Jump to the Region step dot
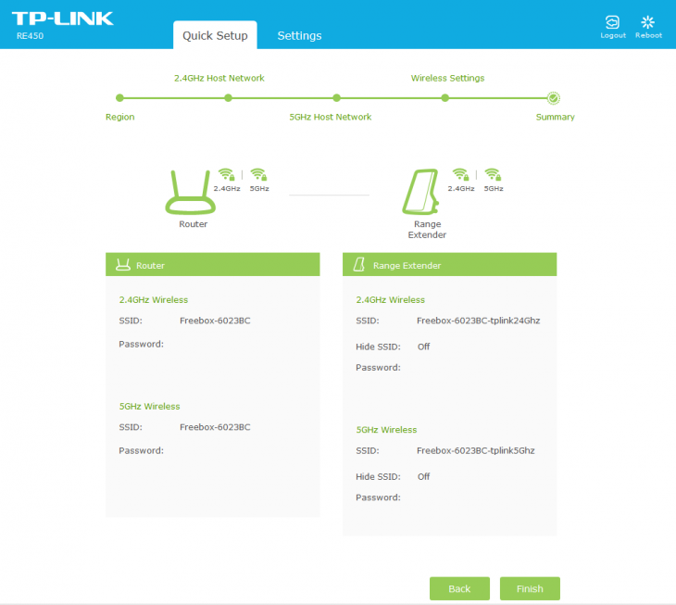Image resolution: width=676 pixels, height=605 pixels. [x=119, y=98]
